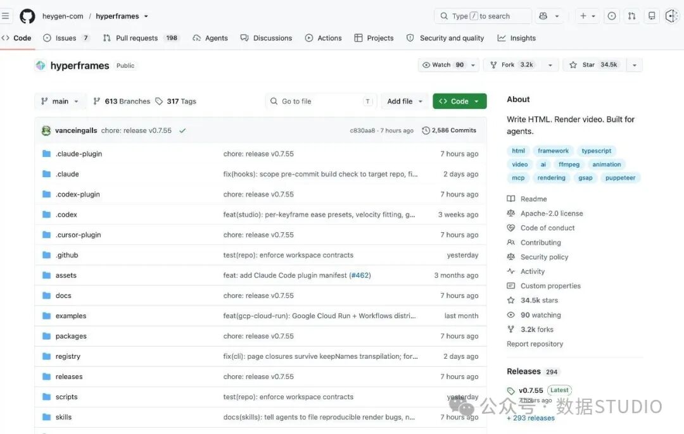The image size is (684, 434).
Task: Open the green Code dropdown button
Action: tap(459, 101)
